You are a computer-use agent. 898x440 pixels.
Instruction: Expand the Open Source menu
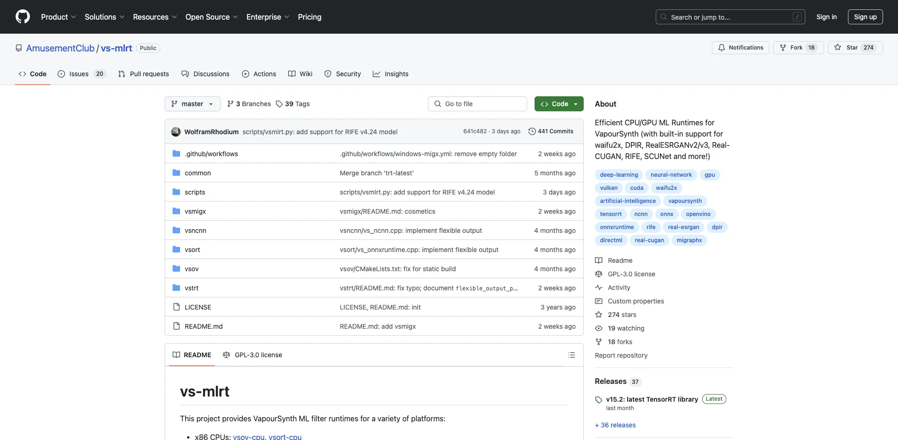point(211,17)
